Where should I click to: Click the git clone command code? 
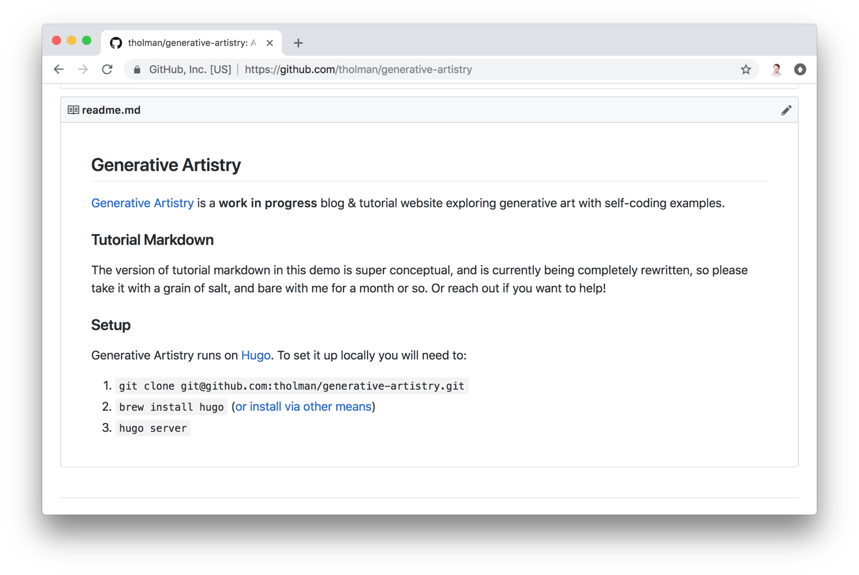291,386
